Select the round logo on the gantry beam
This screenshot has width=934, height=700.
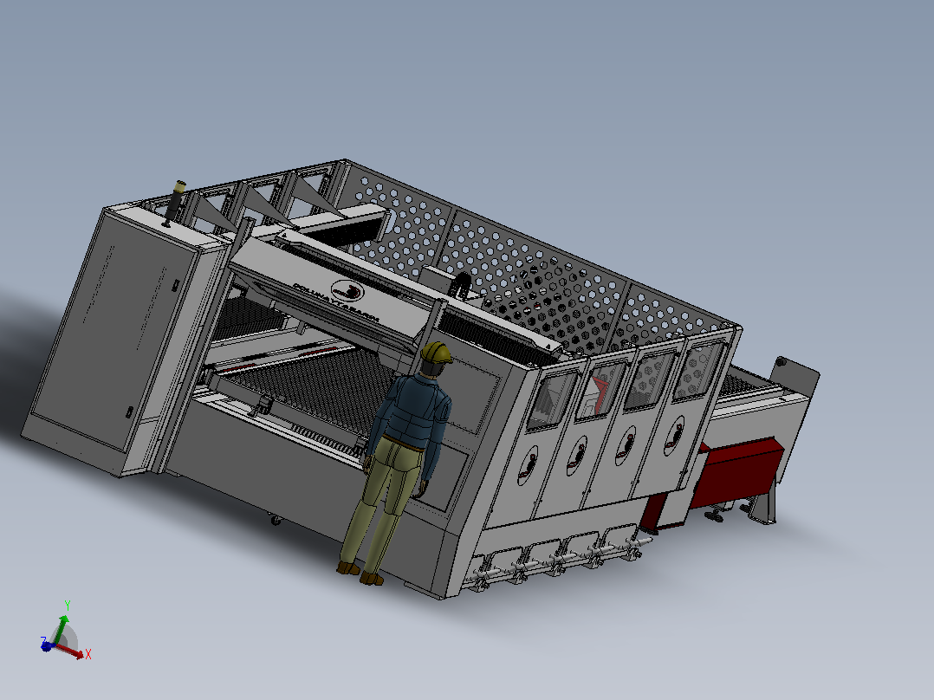(x=347, y=290)
